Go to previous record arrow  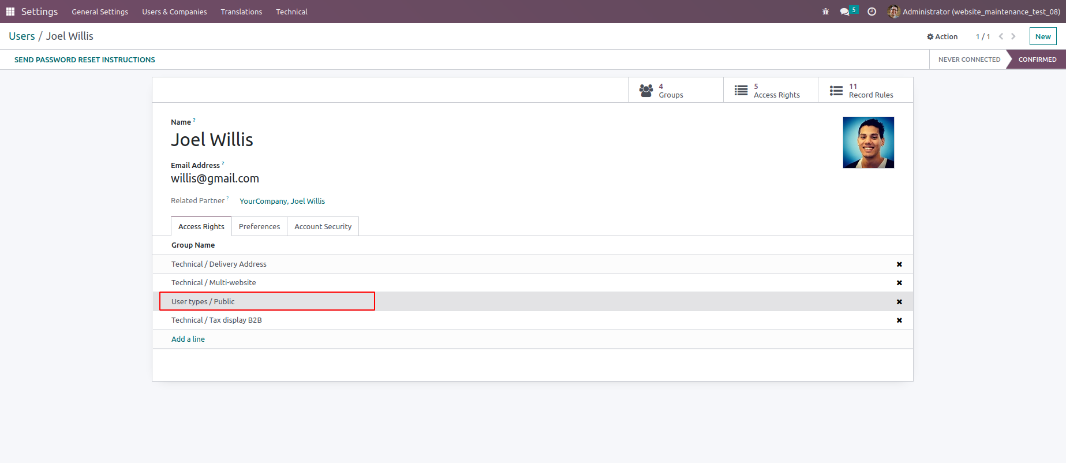(1001, 36)
